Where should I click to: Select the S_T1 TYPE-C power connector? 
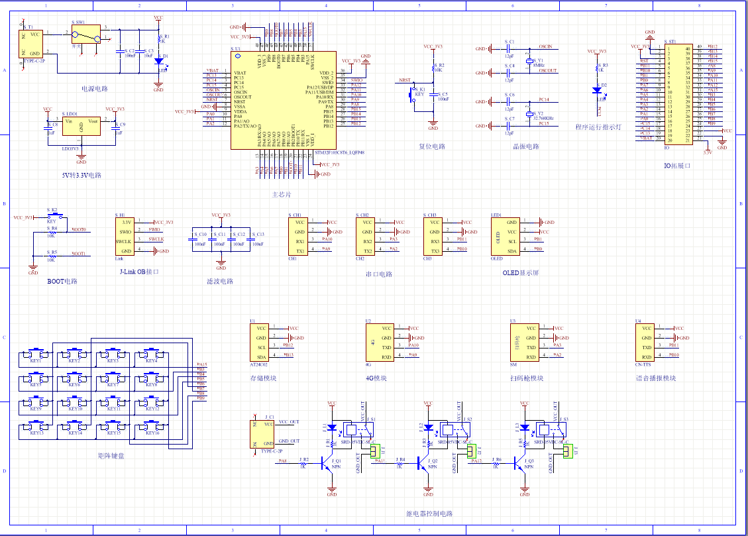pos(31,44)
